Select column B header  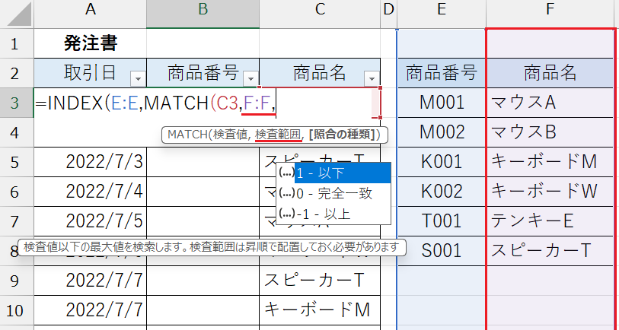coord(203,14)
